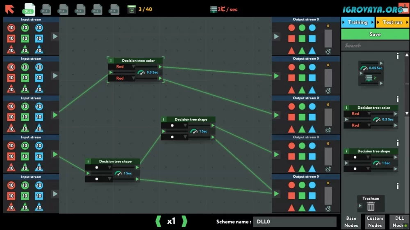Viewport: 410px width, 230px height.
Task: Increase simulation speed with the right green arrow
Action: click(184, 221)
